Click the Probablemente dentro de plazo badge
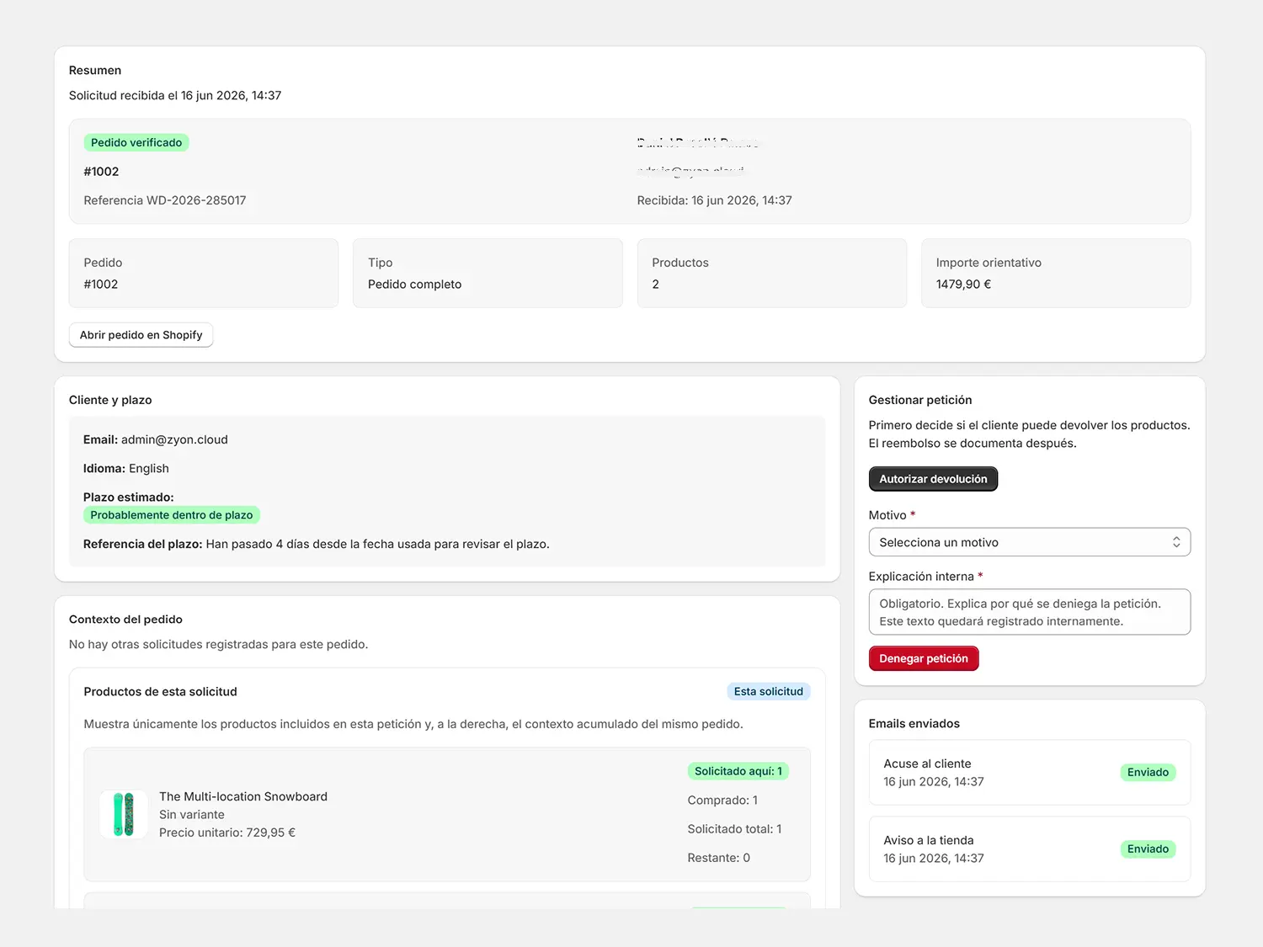 click(172, 515)
